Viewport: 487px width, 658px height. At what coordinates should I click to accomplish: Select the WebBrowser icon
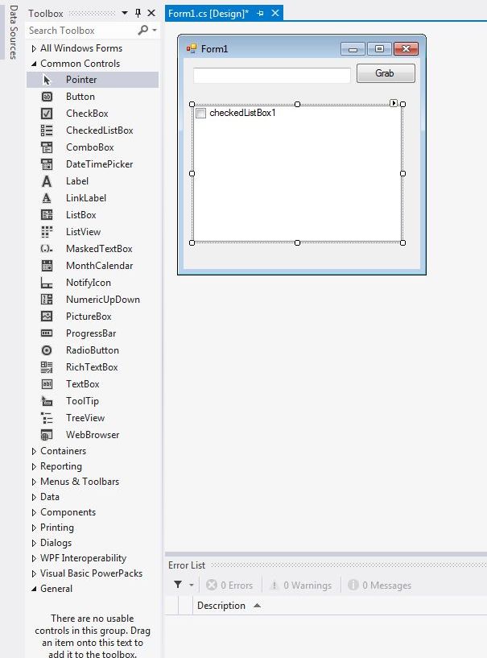point(47,435)
